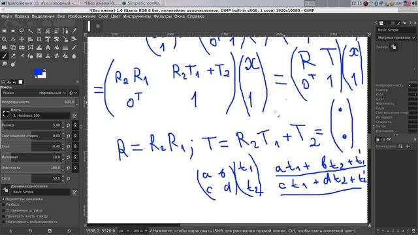Select the Ellipse Select tool
This screenshot has height=235, width=418.
(x=13, y=31)
